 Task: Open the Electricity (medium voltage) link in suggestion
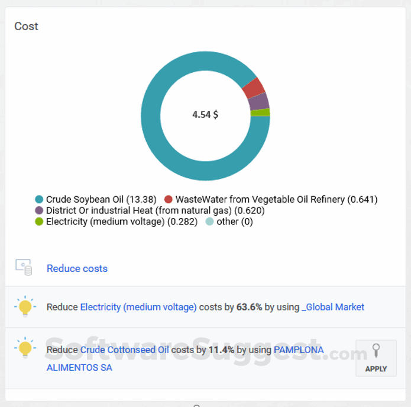point(138,307)
